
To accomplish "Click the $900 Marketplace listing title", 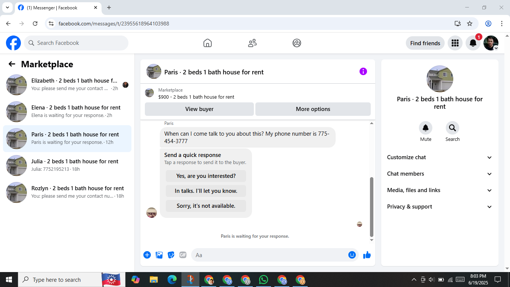I will pyautogui.click(x=196, y=97).
